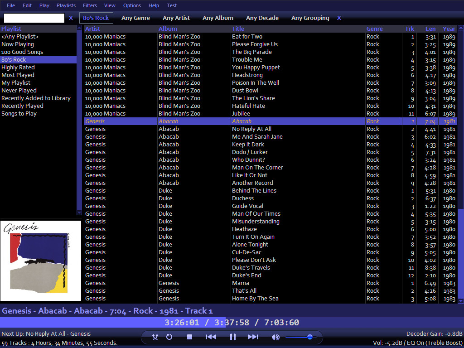Select the Never Played playlist
Viewport: 464px width, 348px height.
click(x=38, y=90)
